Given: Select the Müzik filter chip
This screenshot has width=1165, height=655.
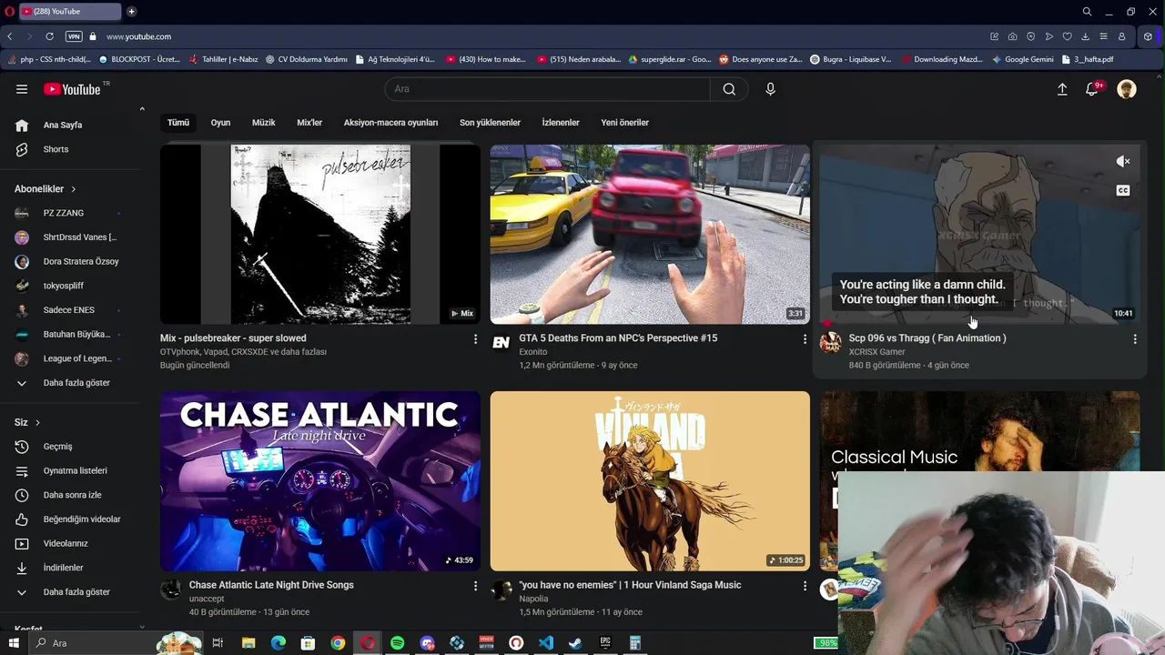Looking at the screenshot, I should (x=263, y=123).
